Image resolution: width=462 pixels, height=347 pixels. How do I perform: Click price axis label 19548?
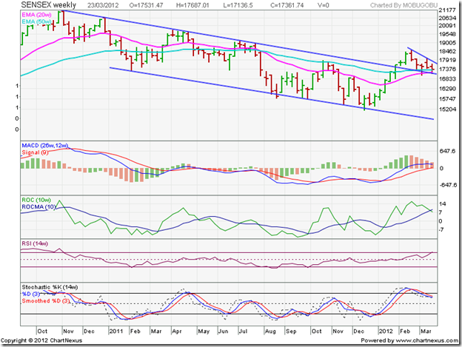(x=447, y=34)
